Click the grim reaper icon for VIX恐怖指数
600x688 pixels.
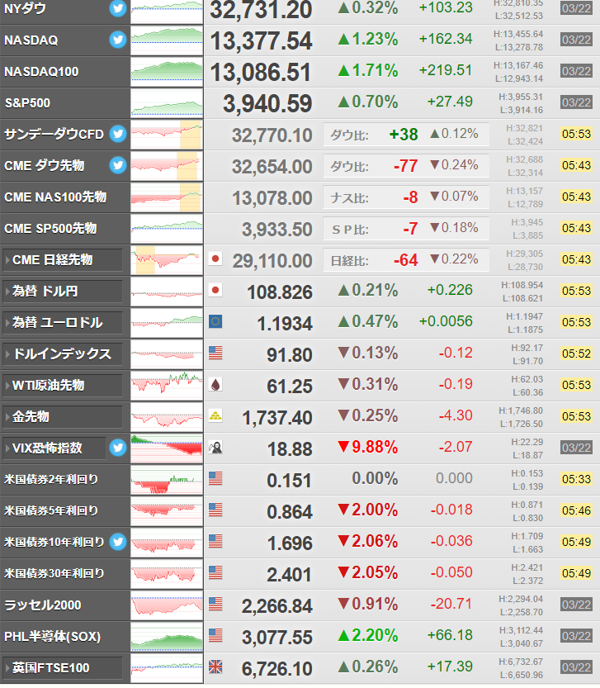tap(215, 448)
